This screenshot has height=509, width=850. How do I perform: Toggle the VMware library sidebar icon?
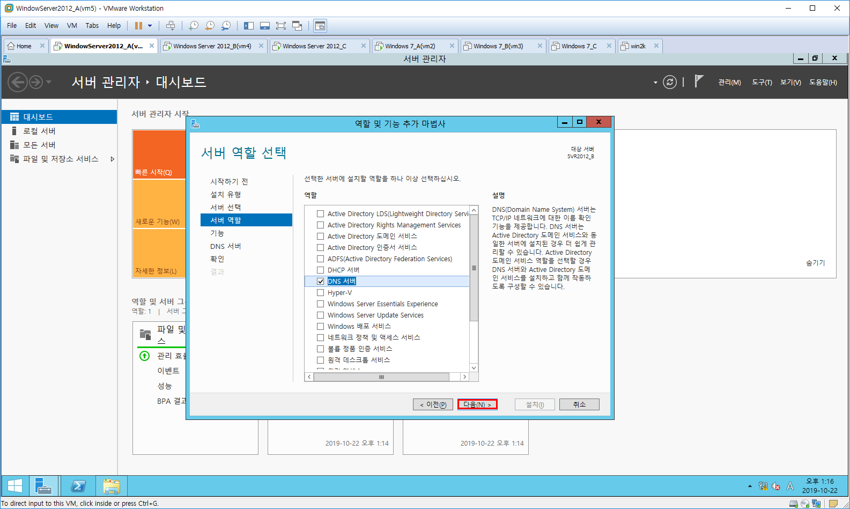tap(249, 26)
